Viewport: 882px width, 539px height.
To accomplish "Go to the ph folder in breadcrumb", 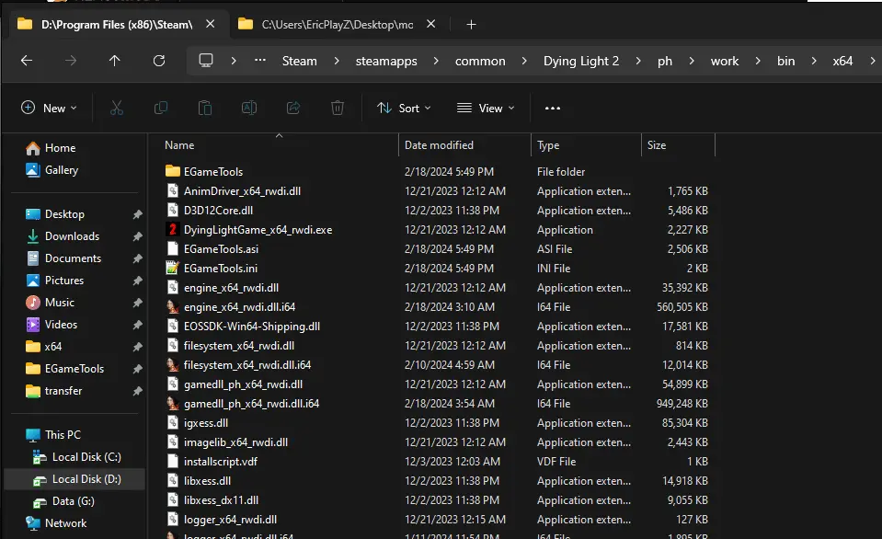I will [x=665, y=61].
